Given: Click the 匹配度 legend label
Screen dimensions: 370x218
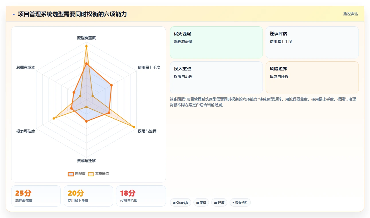Looking at the screenshot, I should tap(80, 174).
